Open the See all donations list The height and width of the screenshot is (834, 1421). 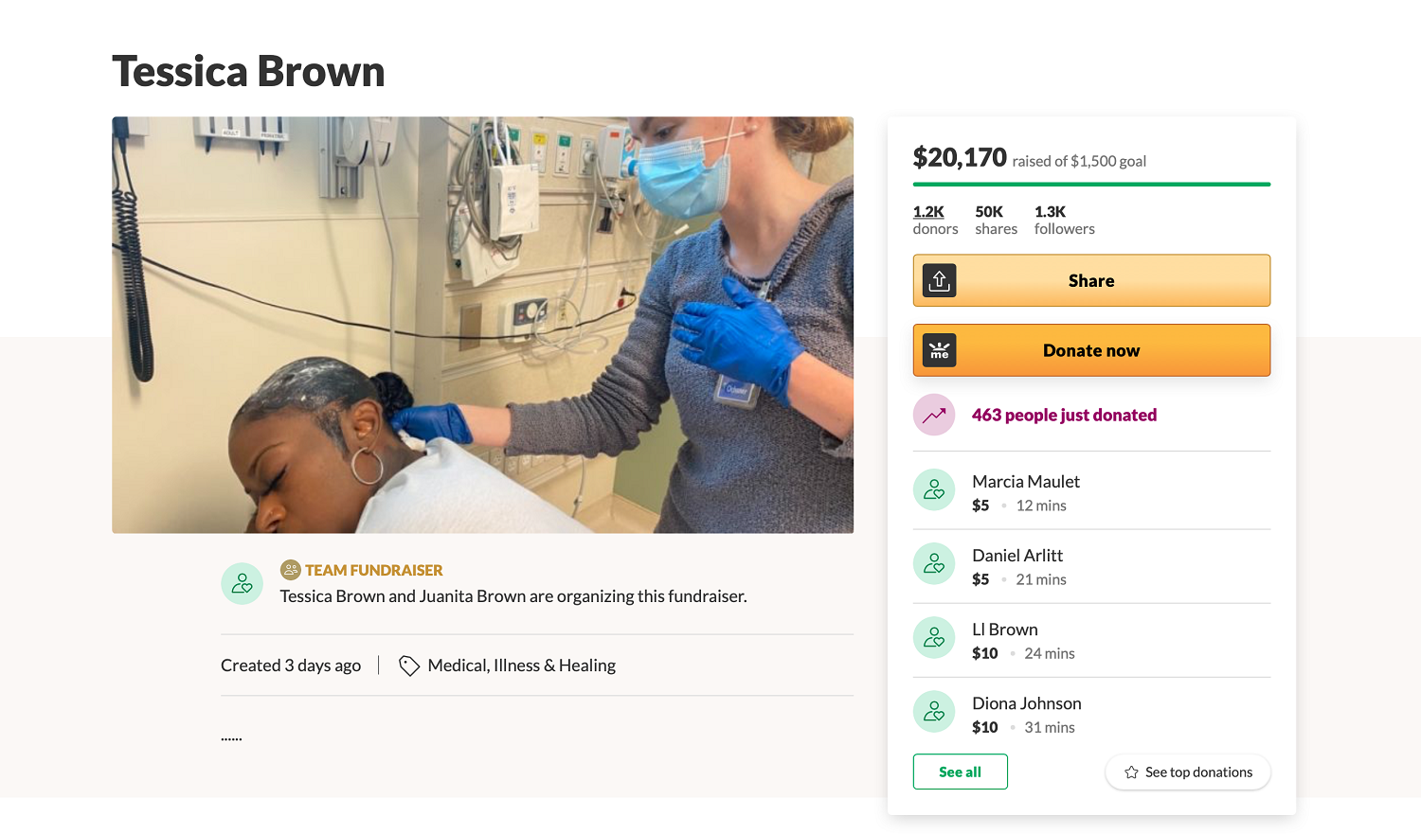[960, 772]
